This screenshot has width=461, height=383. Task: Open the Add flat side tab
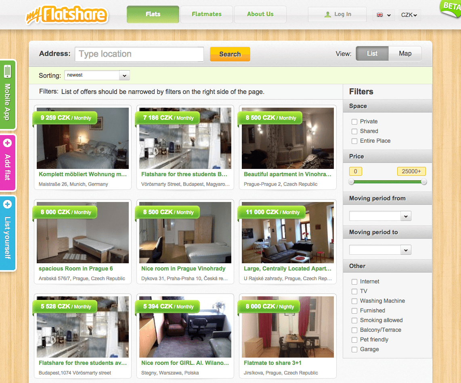[8, 163]
